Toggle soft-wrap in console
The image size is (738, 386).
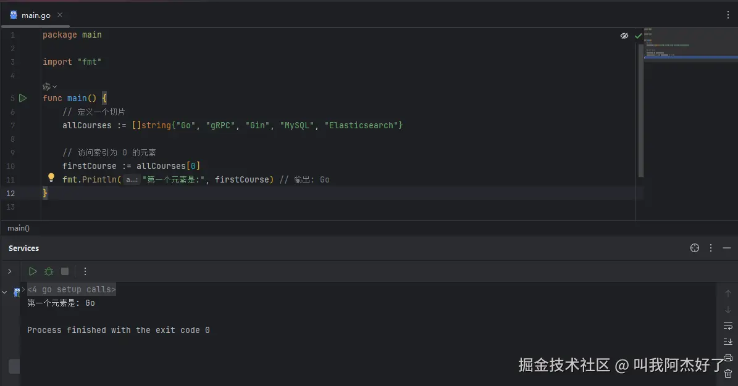[728, 326]
